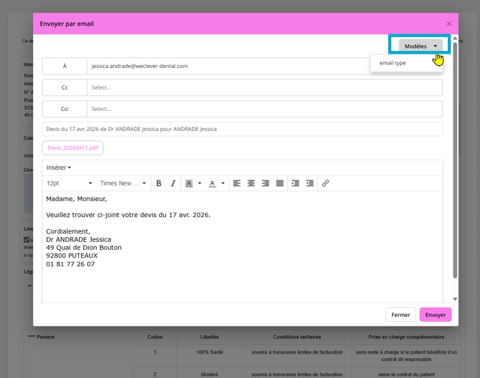Open the Times New font family dropdown
This screenshot has width=480, height=378.
[x=123, y=183]
